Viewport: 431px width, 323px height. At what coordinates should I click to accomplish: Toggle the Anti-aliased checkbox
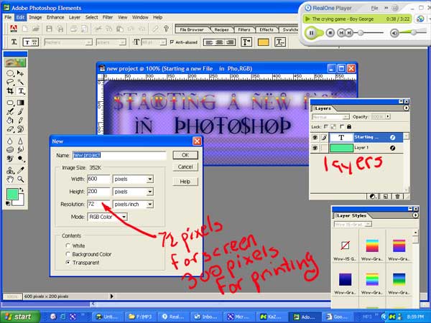click(x=172, y=42)
